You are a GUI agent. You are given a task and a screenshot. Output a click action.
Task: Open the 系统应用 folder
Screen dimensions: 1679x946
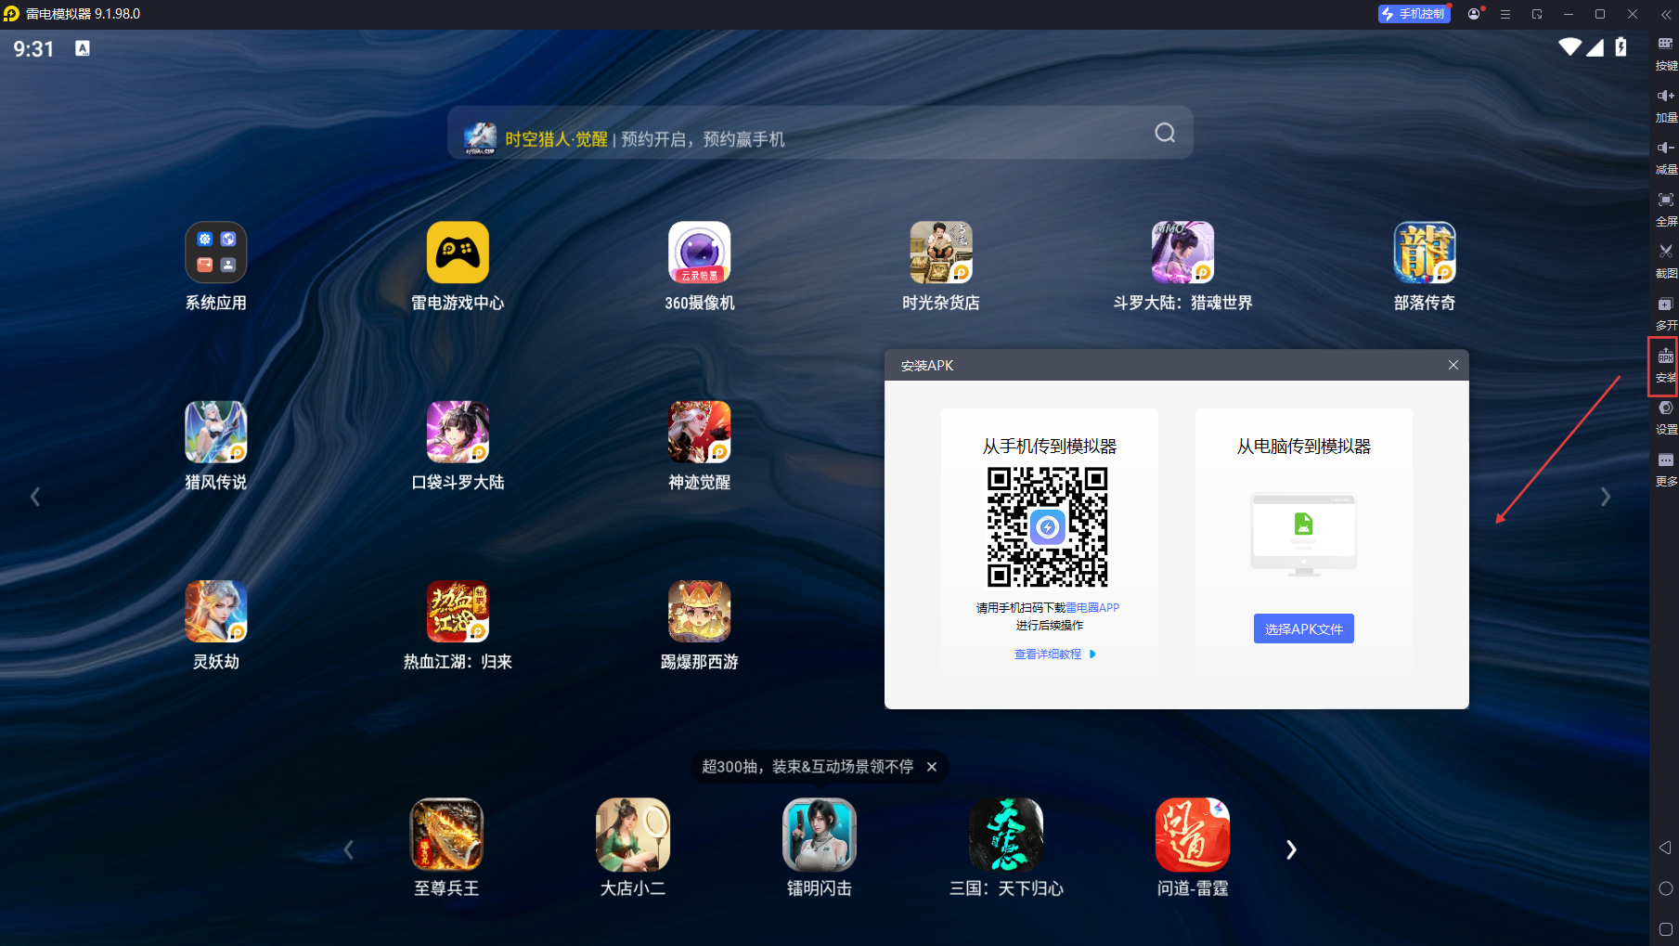click(215, 253)
